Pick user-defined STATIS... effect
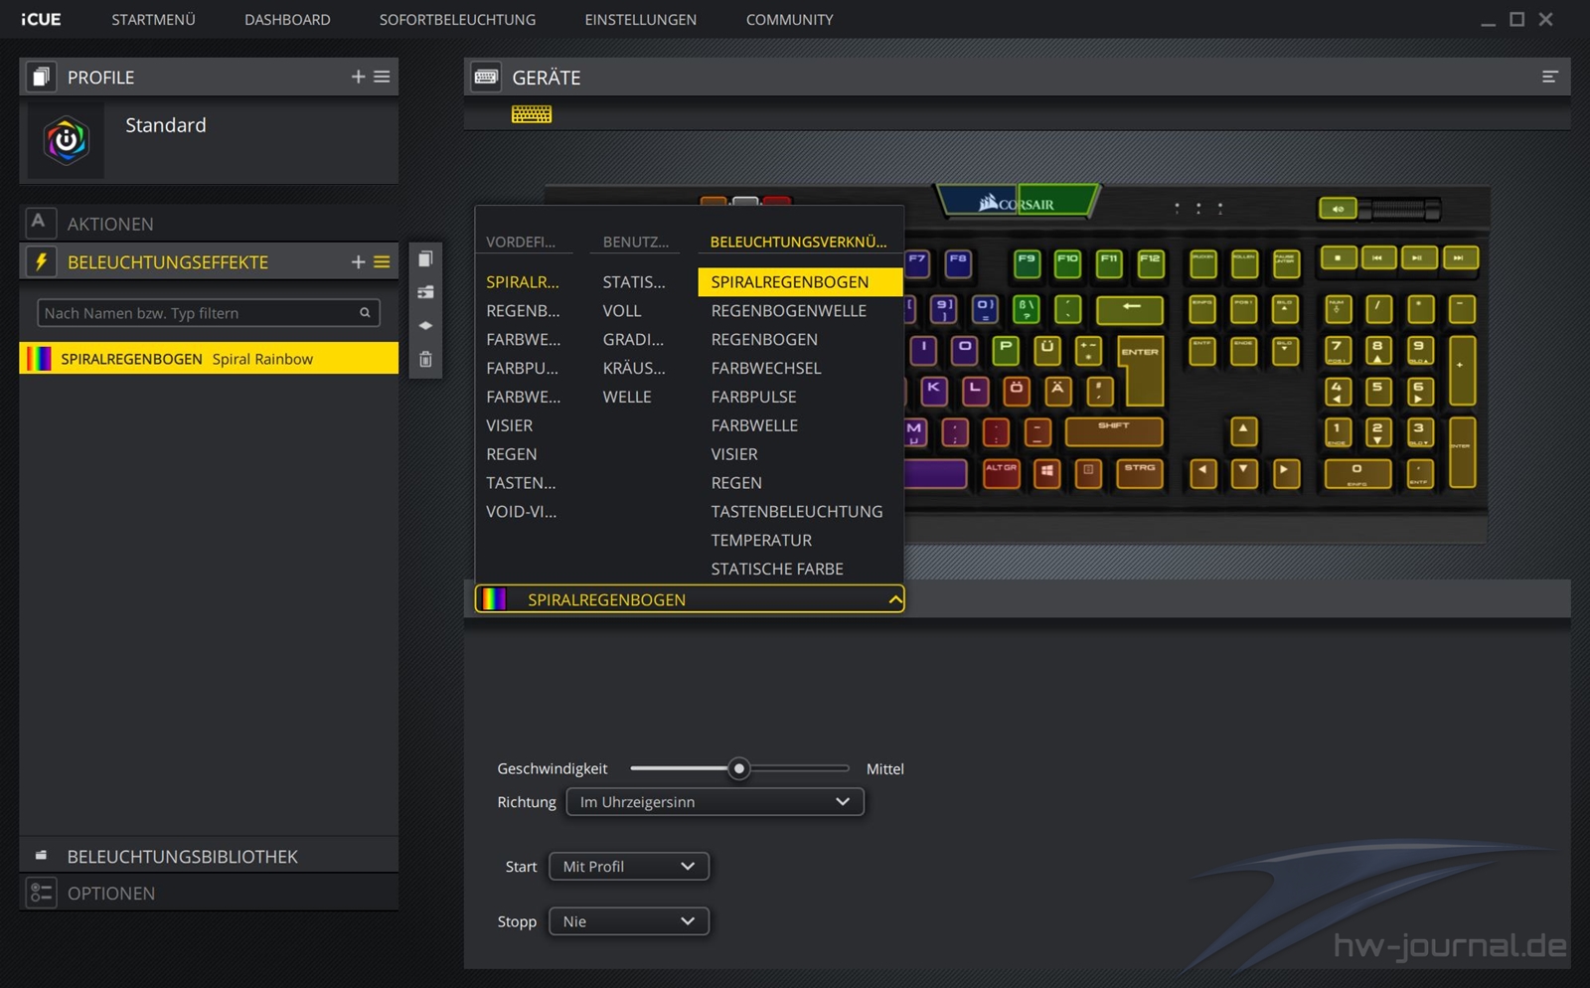The height and width of the screenshot is (988, 1590). point(634,281)
